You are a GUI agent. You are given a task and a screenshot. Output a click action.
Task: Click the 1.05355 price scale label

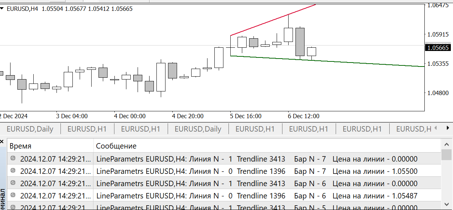click(x=438, y=64)
